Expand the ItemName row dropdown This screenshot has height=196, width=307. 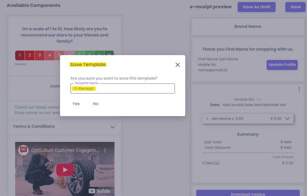287,118
